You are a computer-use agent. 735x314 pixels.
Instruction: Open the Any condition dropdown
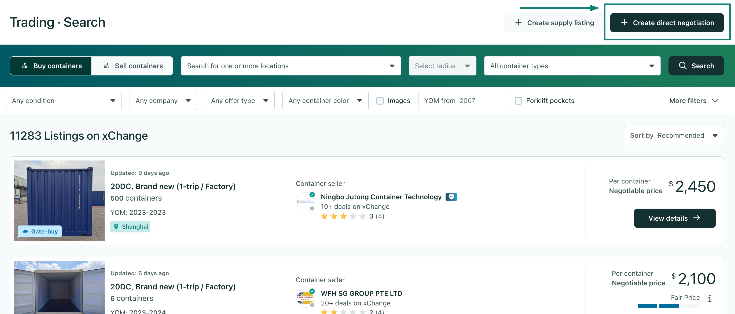tap(64, 100)
